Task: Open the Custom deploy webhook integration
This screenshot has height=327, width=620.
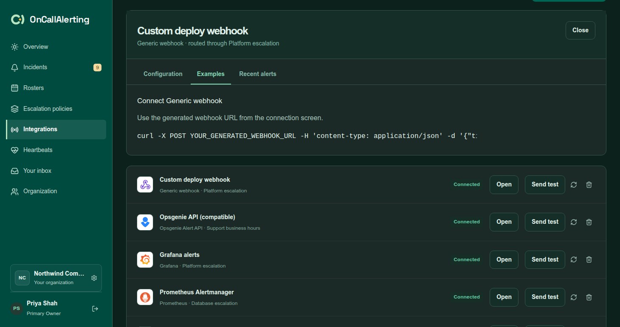Action: pyautogui.click(x=504, y=184)
